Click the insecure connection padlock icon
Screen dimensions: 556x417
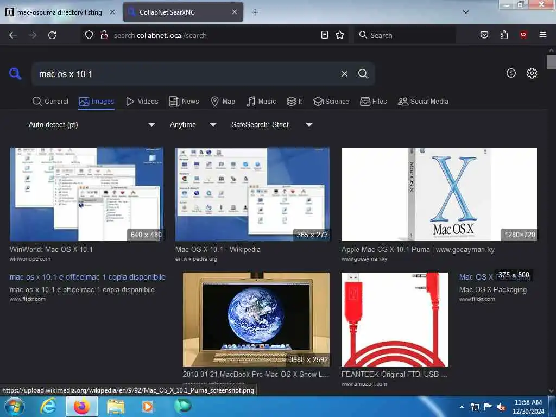point(104,35)
